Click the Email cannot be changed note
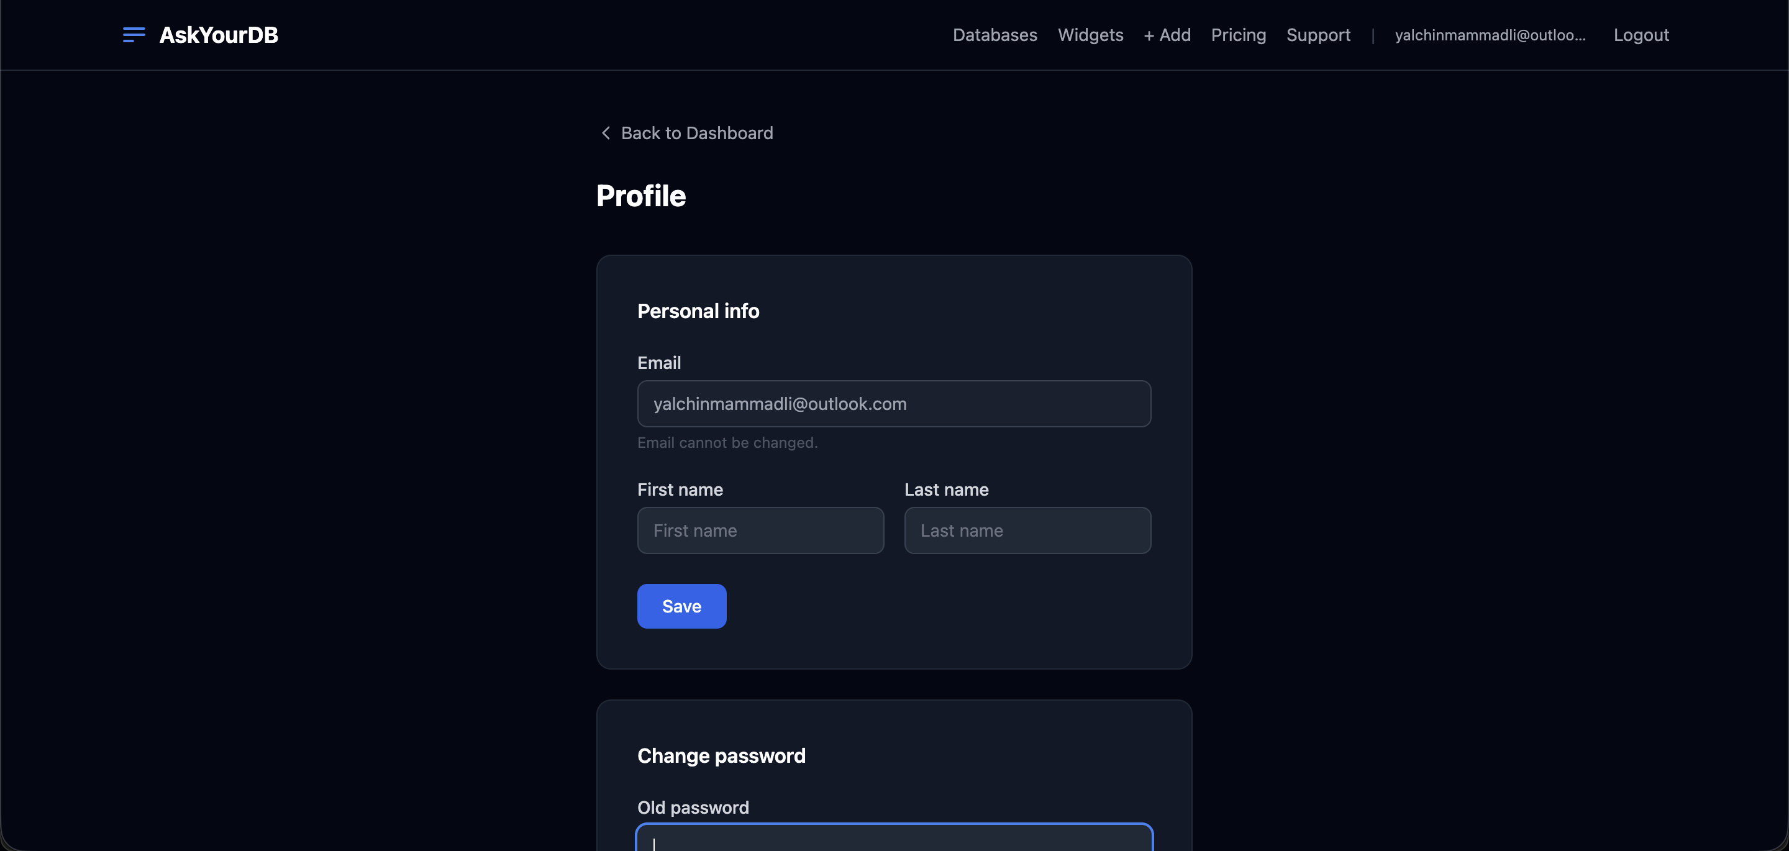 [x=727, y=442]
